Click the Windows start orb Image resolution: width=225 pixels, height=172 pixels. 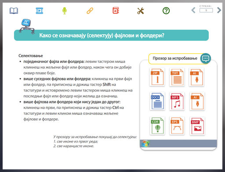(145, 143)
